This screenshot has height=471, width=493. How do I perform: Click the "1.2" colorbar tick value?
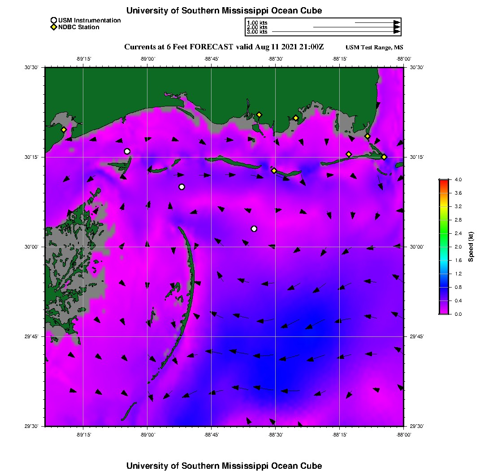458,274
